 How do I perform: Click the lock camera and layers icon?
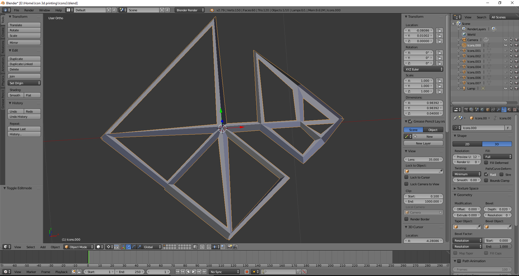pos(195,247)
